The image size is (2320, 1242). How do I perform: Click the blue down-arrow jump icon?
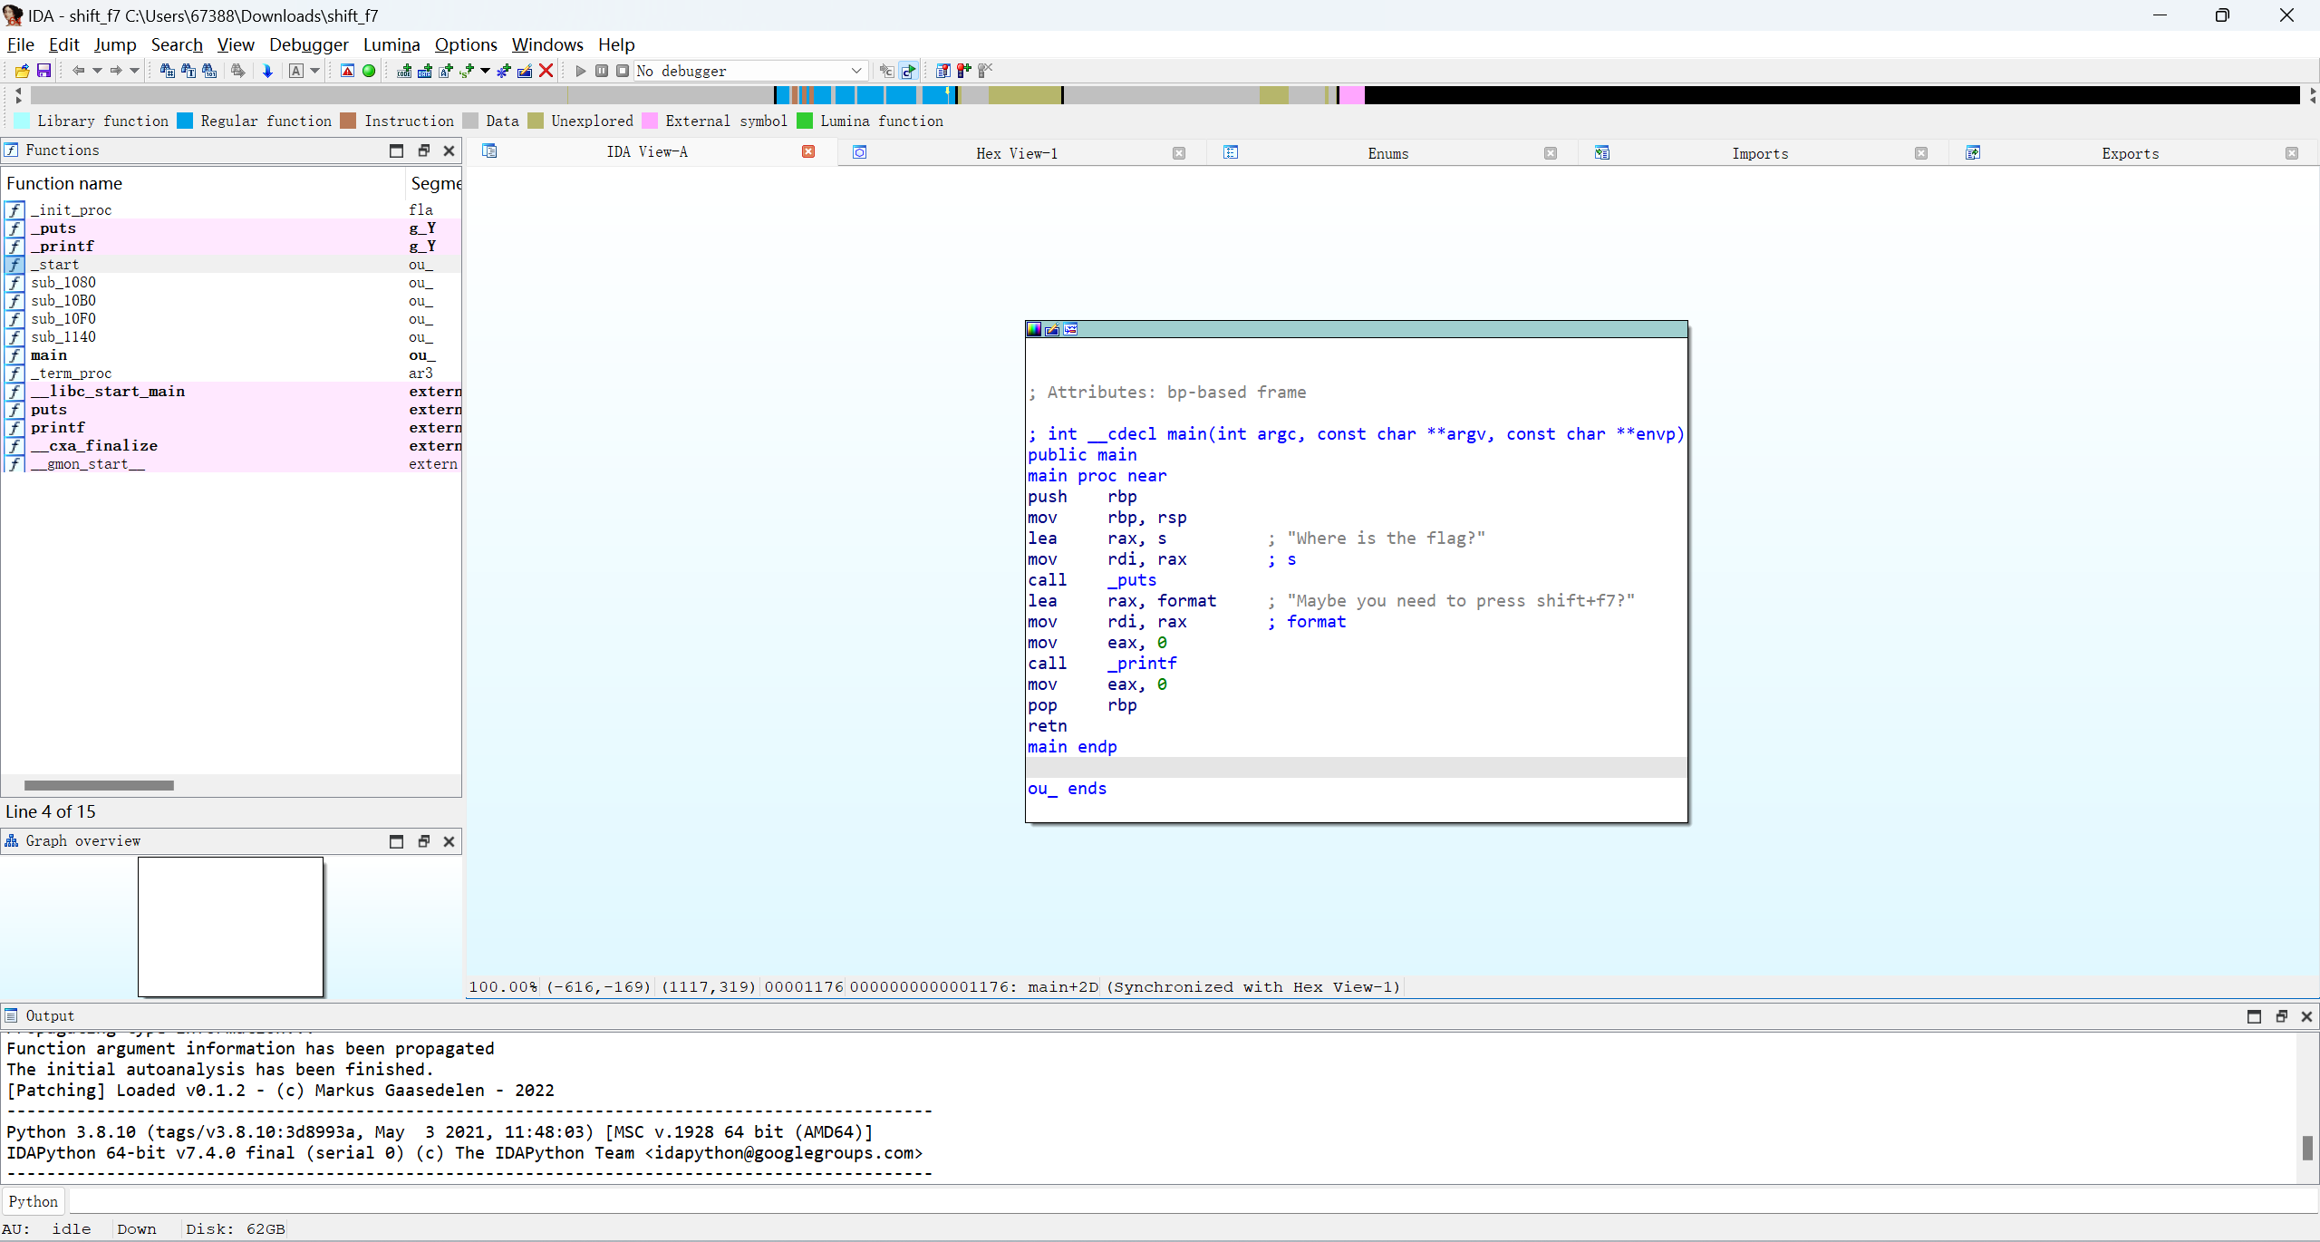pos(267,71)
